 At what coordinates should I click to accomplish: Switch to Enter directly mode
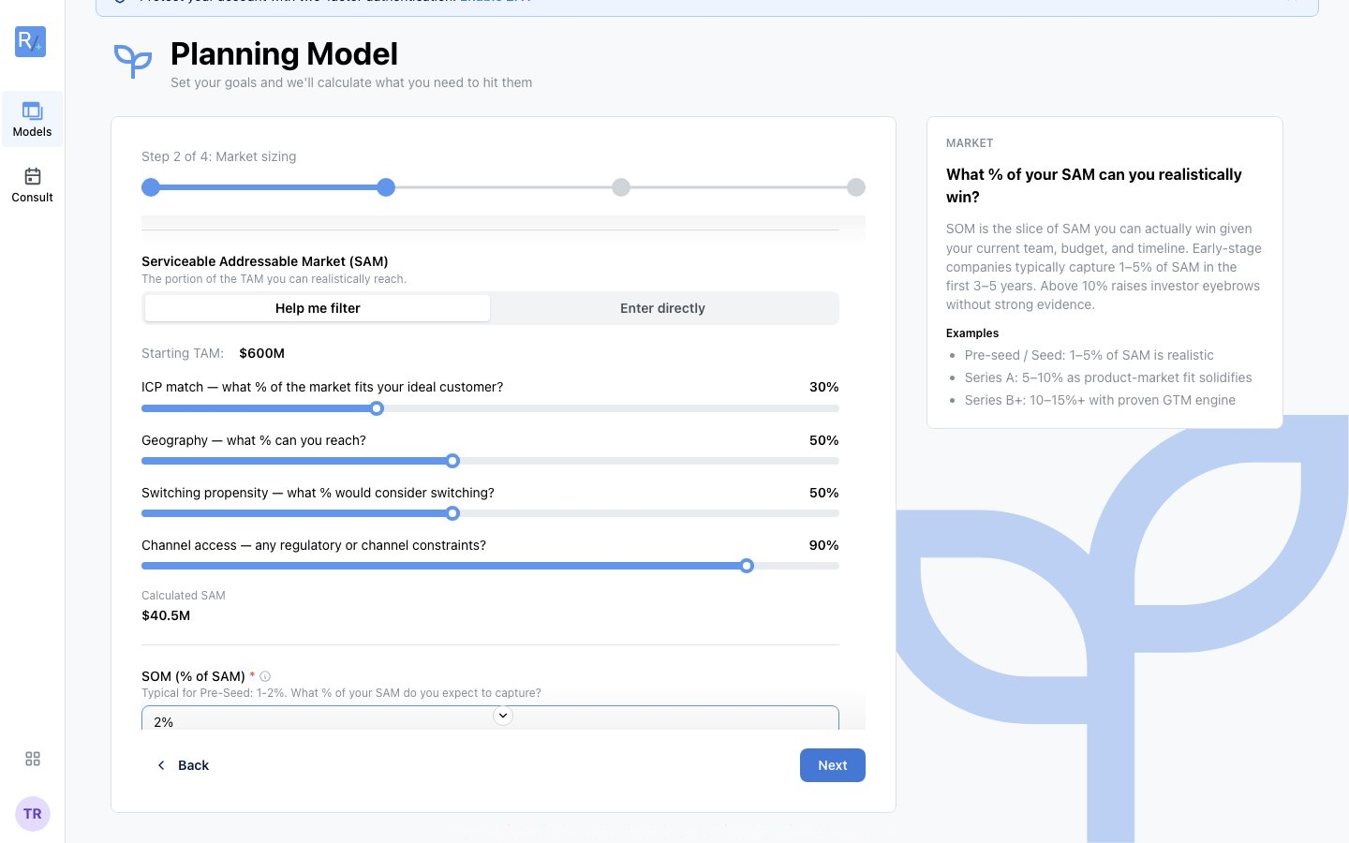[662, 308]
